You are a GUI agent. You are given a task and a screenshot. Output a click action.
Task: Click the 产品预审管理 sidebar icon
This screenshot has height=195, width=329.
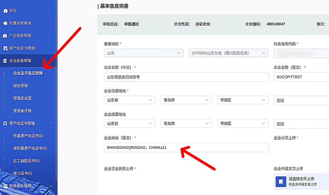[5, 36]
